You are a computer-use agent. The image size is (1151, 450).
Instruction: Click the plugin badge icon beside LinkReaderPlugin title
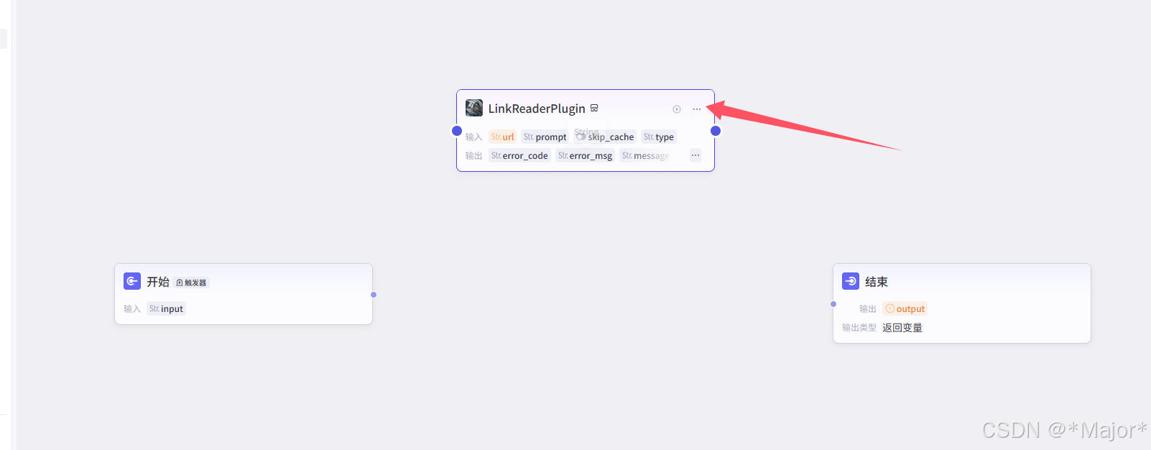594,108
